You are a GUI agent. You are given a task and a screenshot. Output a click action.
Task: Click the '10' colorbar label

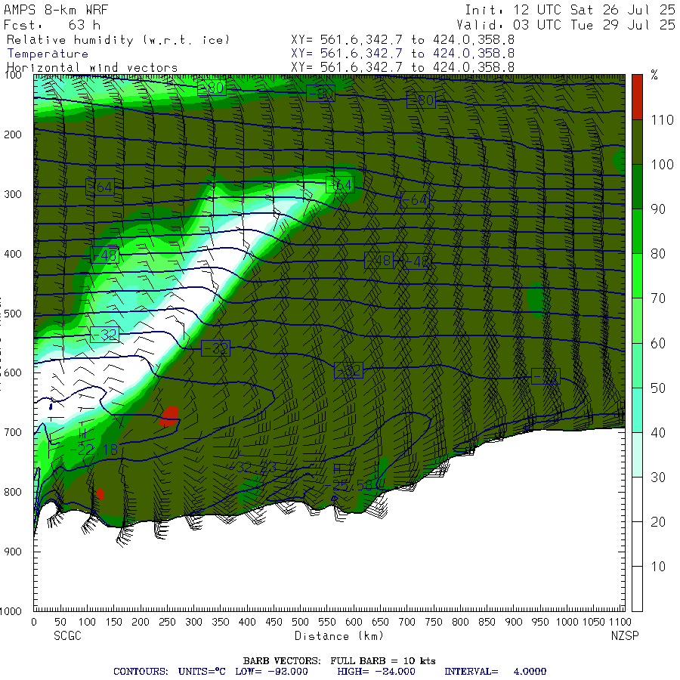(658, 567)
